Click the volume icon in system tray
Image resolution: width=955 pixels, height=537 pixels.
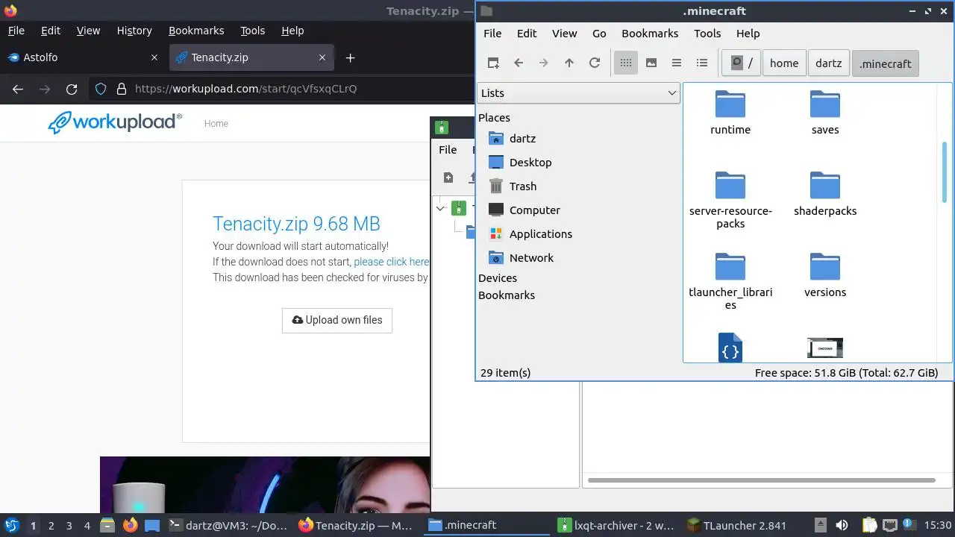click(x=842, y=525)
